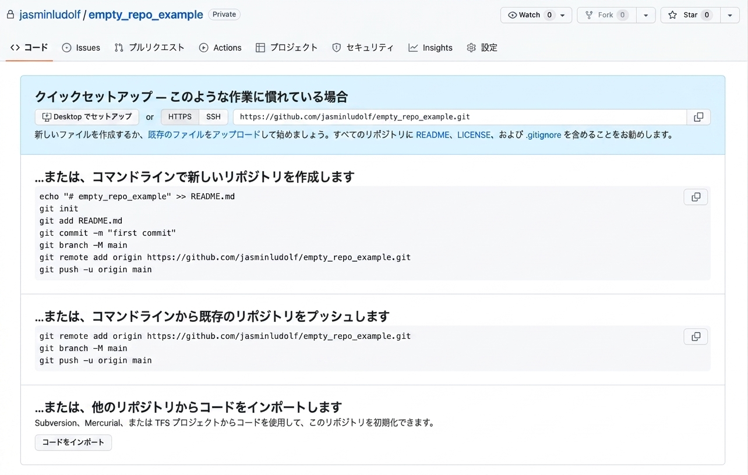Viewport: 748px width, 475px height.
Task: Open the Star lists dropdown arrow
Action: point(730,15)
